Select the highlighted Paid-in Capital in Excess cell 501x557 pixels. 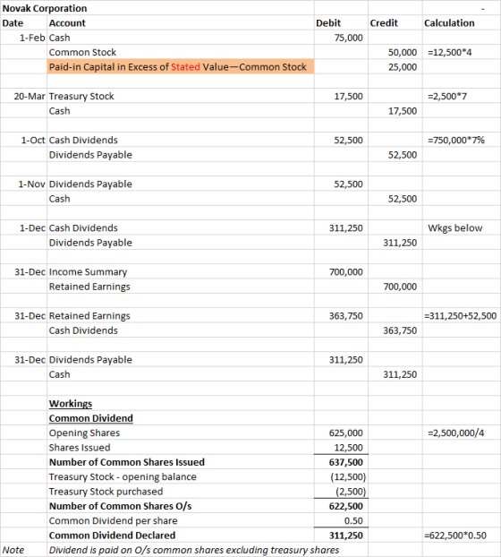[x=181, y=67]
